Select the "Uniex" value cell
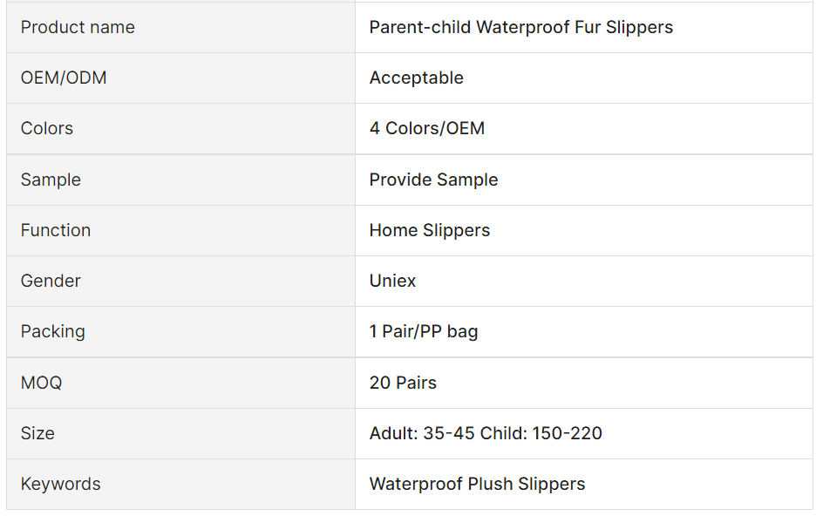Viewport: 816px width, 516px height. [392, 281]
